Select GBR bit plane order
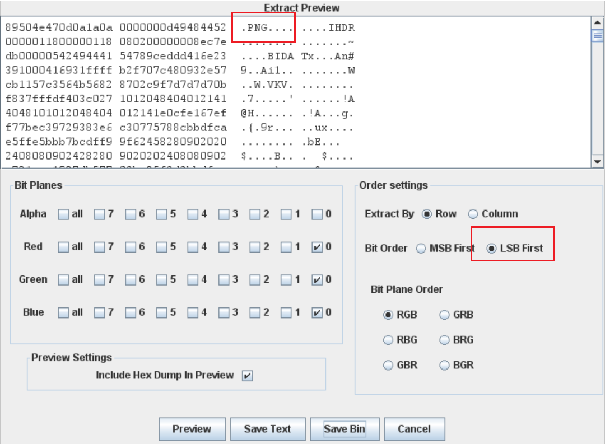 tap(388, 365)
